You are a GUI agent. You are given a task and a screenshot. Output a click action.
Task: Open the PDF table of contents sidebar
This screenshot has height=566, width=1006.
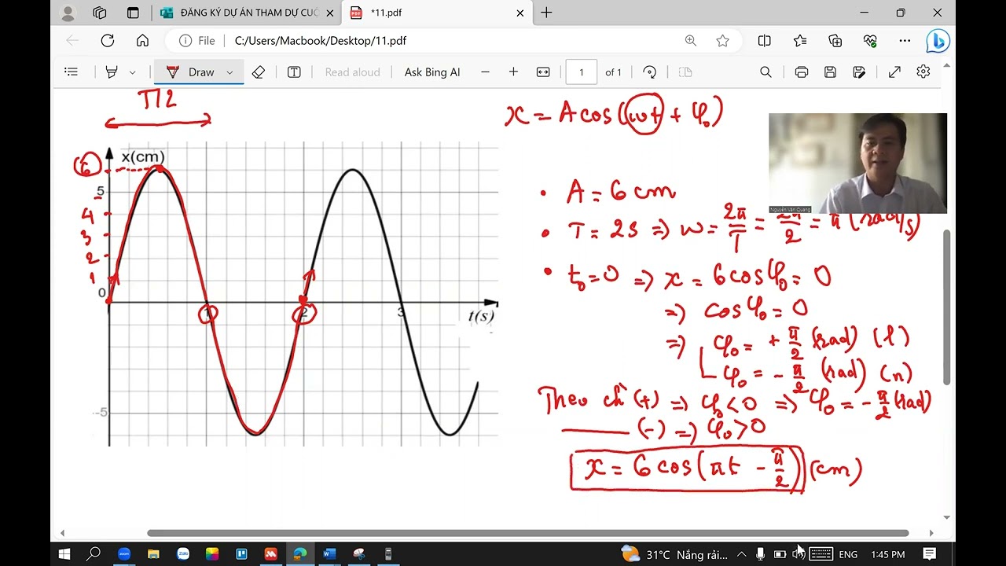click(72, 72)
